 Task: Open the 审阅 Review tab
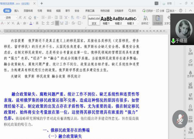point(49,11)
